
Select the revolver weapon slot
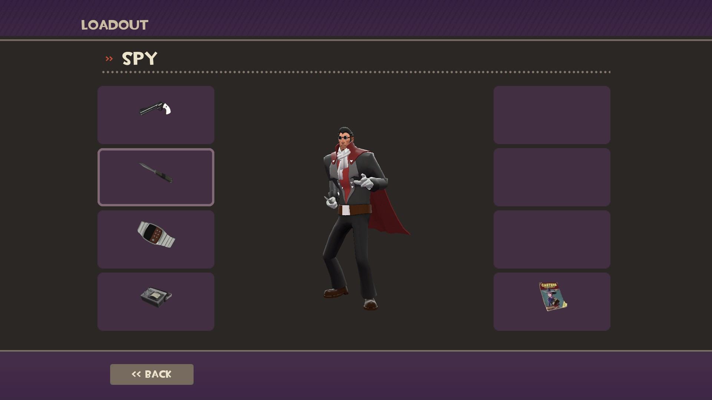point(156,115)
